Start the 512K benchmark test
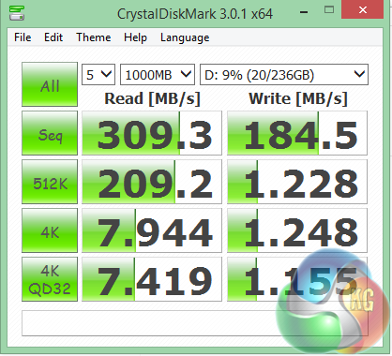The height and width of the screenshot is (356, 392). tap(50, 182)
